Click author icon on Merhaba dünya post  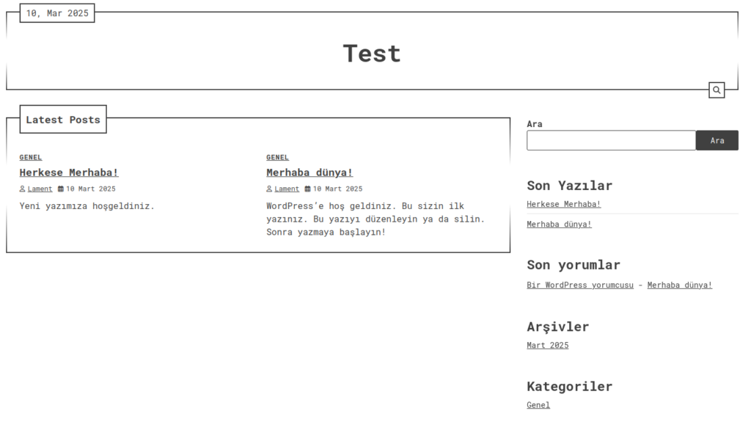point(270,189)
